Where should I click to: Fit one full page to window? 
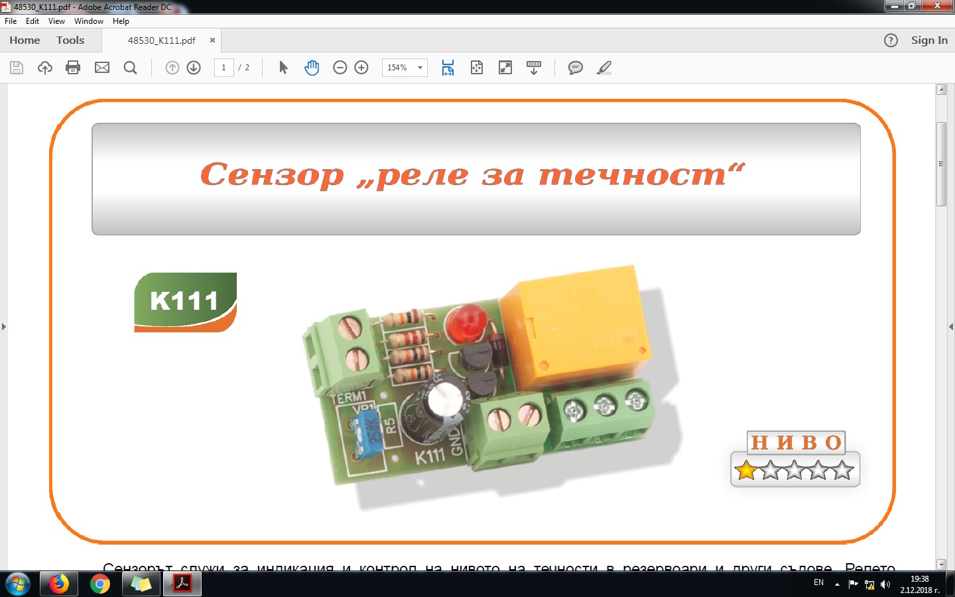[x=477, y=68]
